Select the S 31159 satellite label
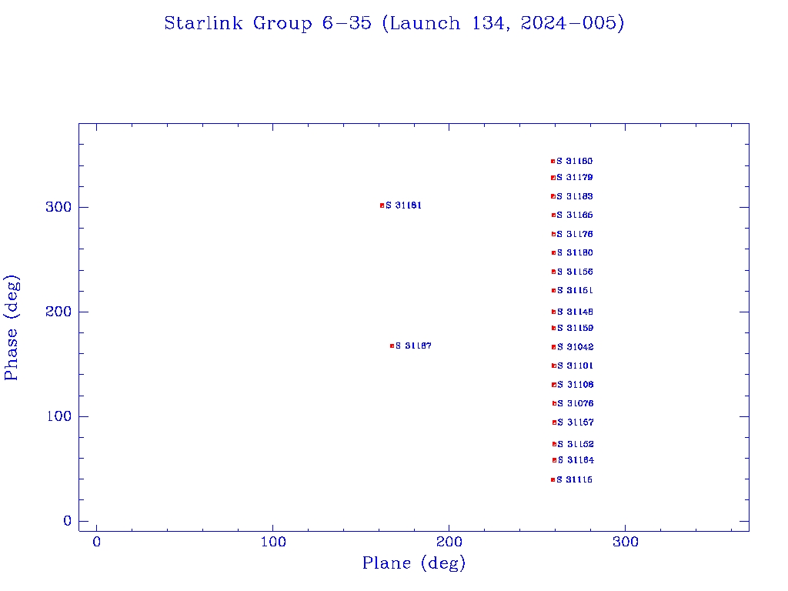 576,328
